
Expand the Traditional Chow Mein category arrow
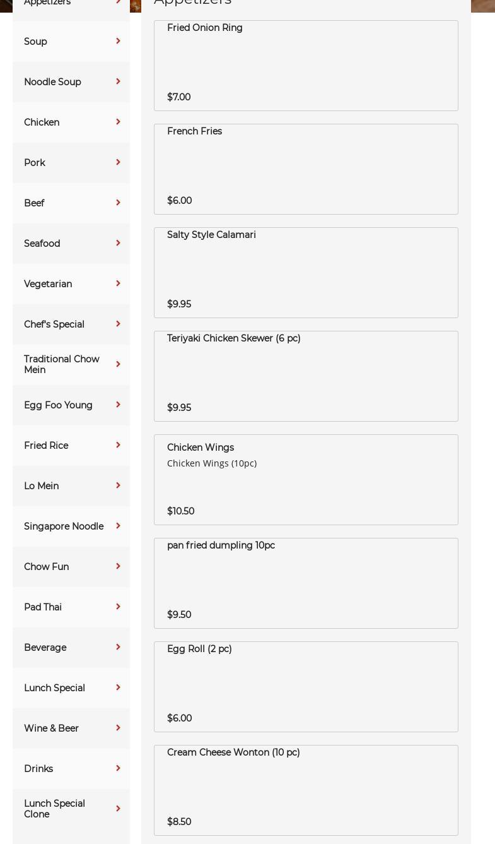(118, 364)
